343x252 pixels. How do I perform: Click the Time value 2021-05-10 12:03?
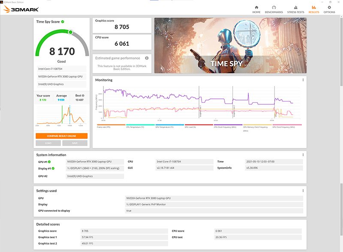point(274,162)
